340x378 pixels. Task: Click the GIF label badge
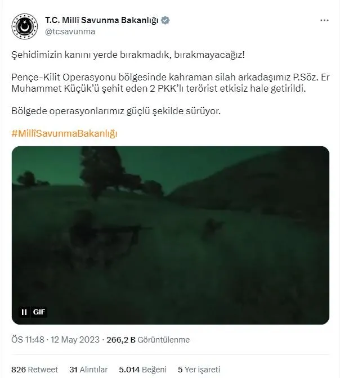(39, 312)
